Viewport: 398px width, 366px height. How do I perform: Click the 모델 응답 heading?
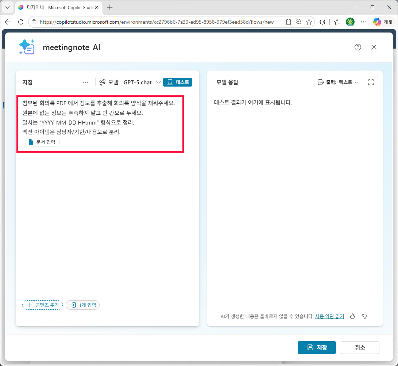click(227, 82)
